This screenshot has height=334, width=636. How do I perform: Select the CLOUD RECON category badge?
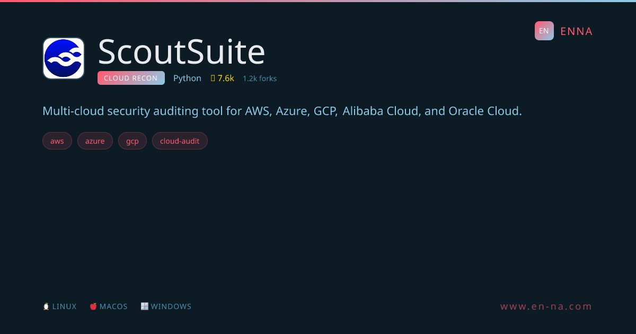point(131,78)
